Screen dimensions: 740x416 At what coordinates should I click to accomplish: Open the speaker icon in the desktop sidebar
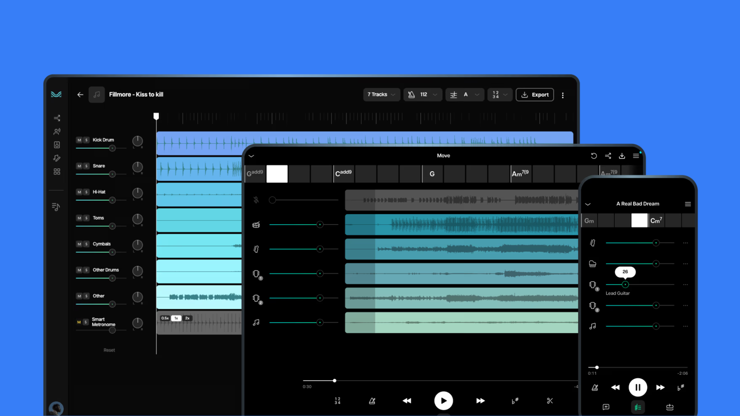point(57,145)
